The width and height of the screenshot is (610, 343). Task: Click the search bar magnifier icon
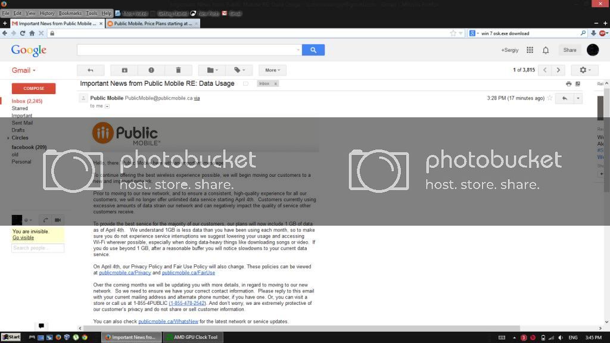(583, 33)
